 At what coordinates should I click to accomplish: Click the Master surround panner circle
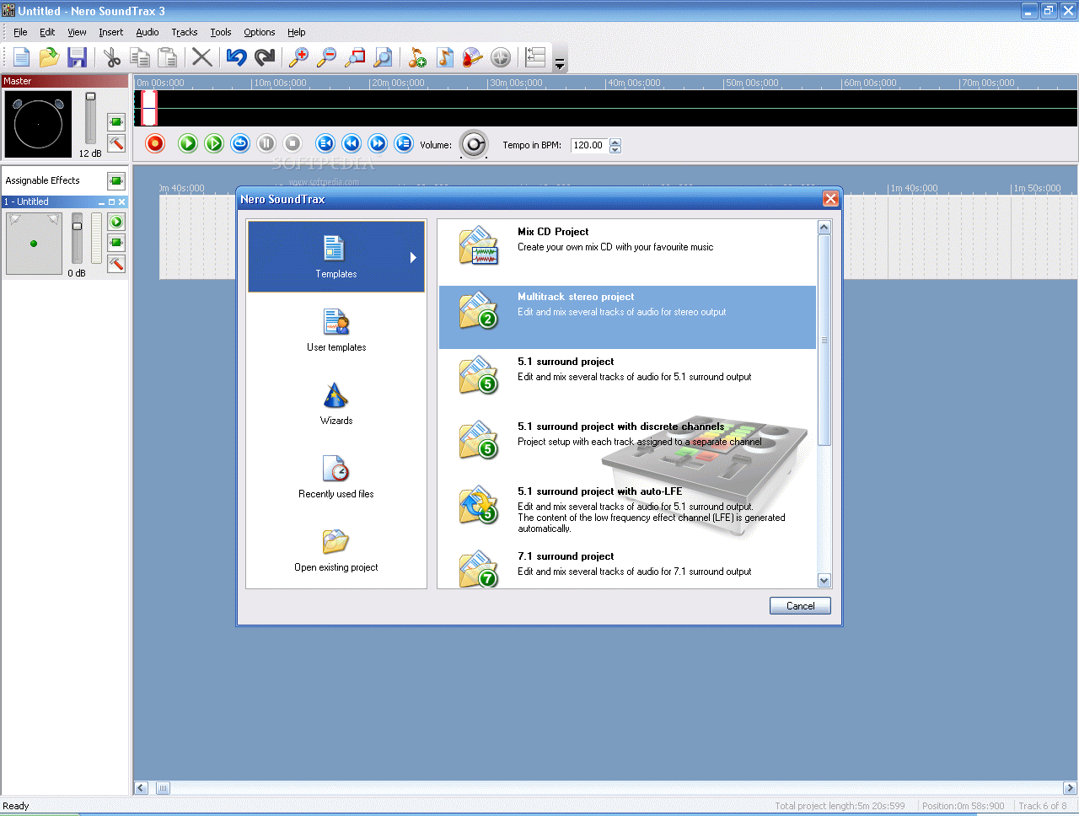pos(38,124)
